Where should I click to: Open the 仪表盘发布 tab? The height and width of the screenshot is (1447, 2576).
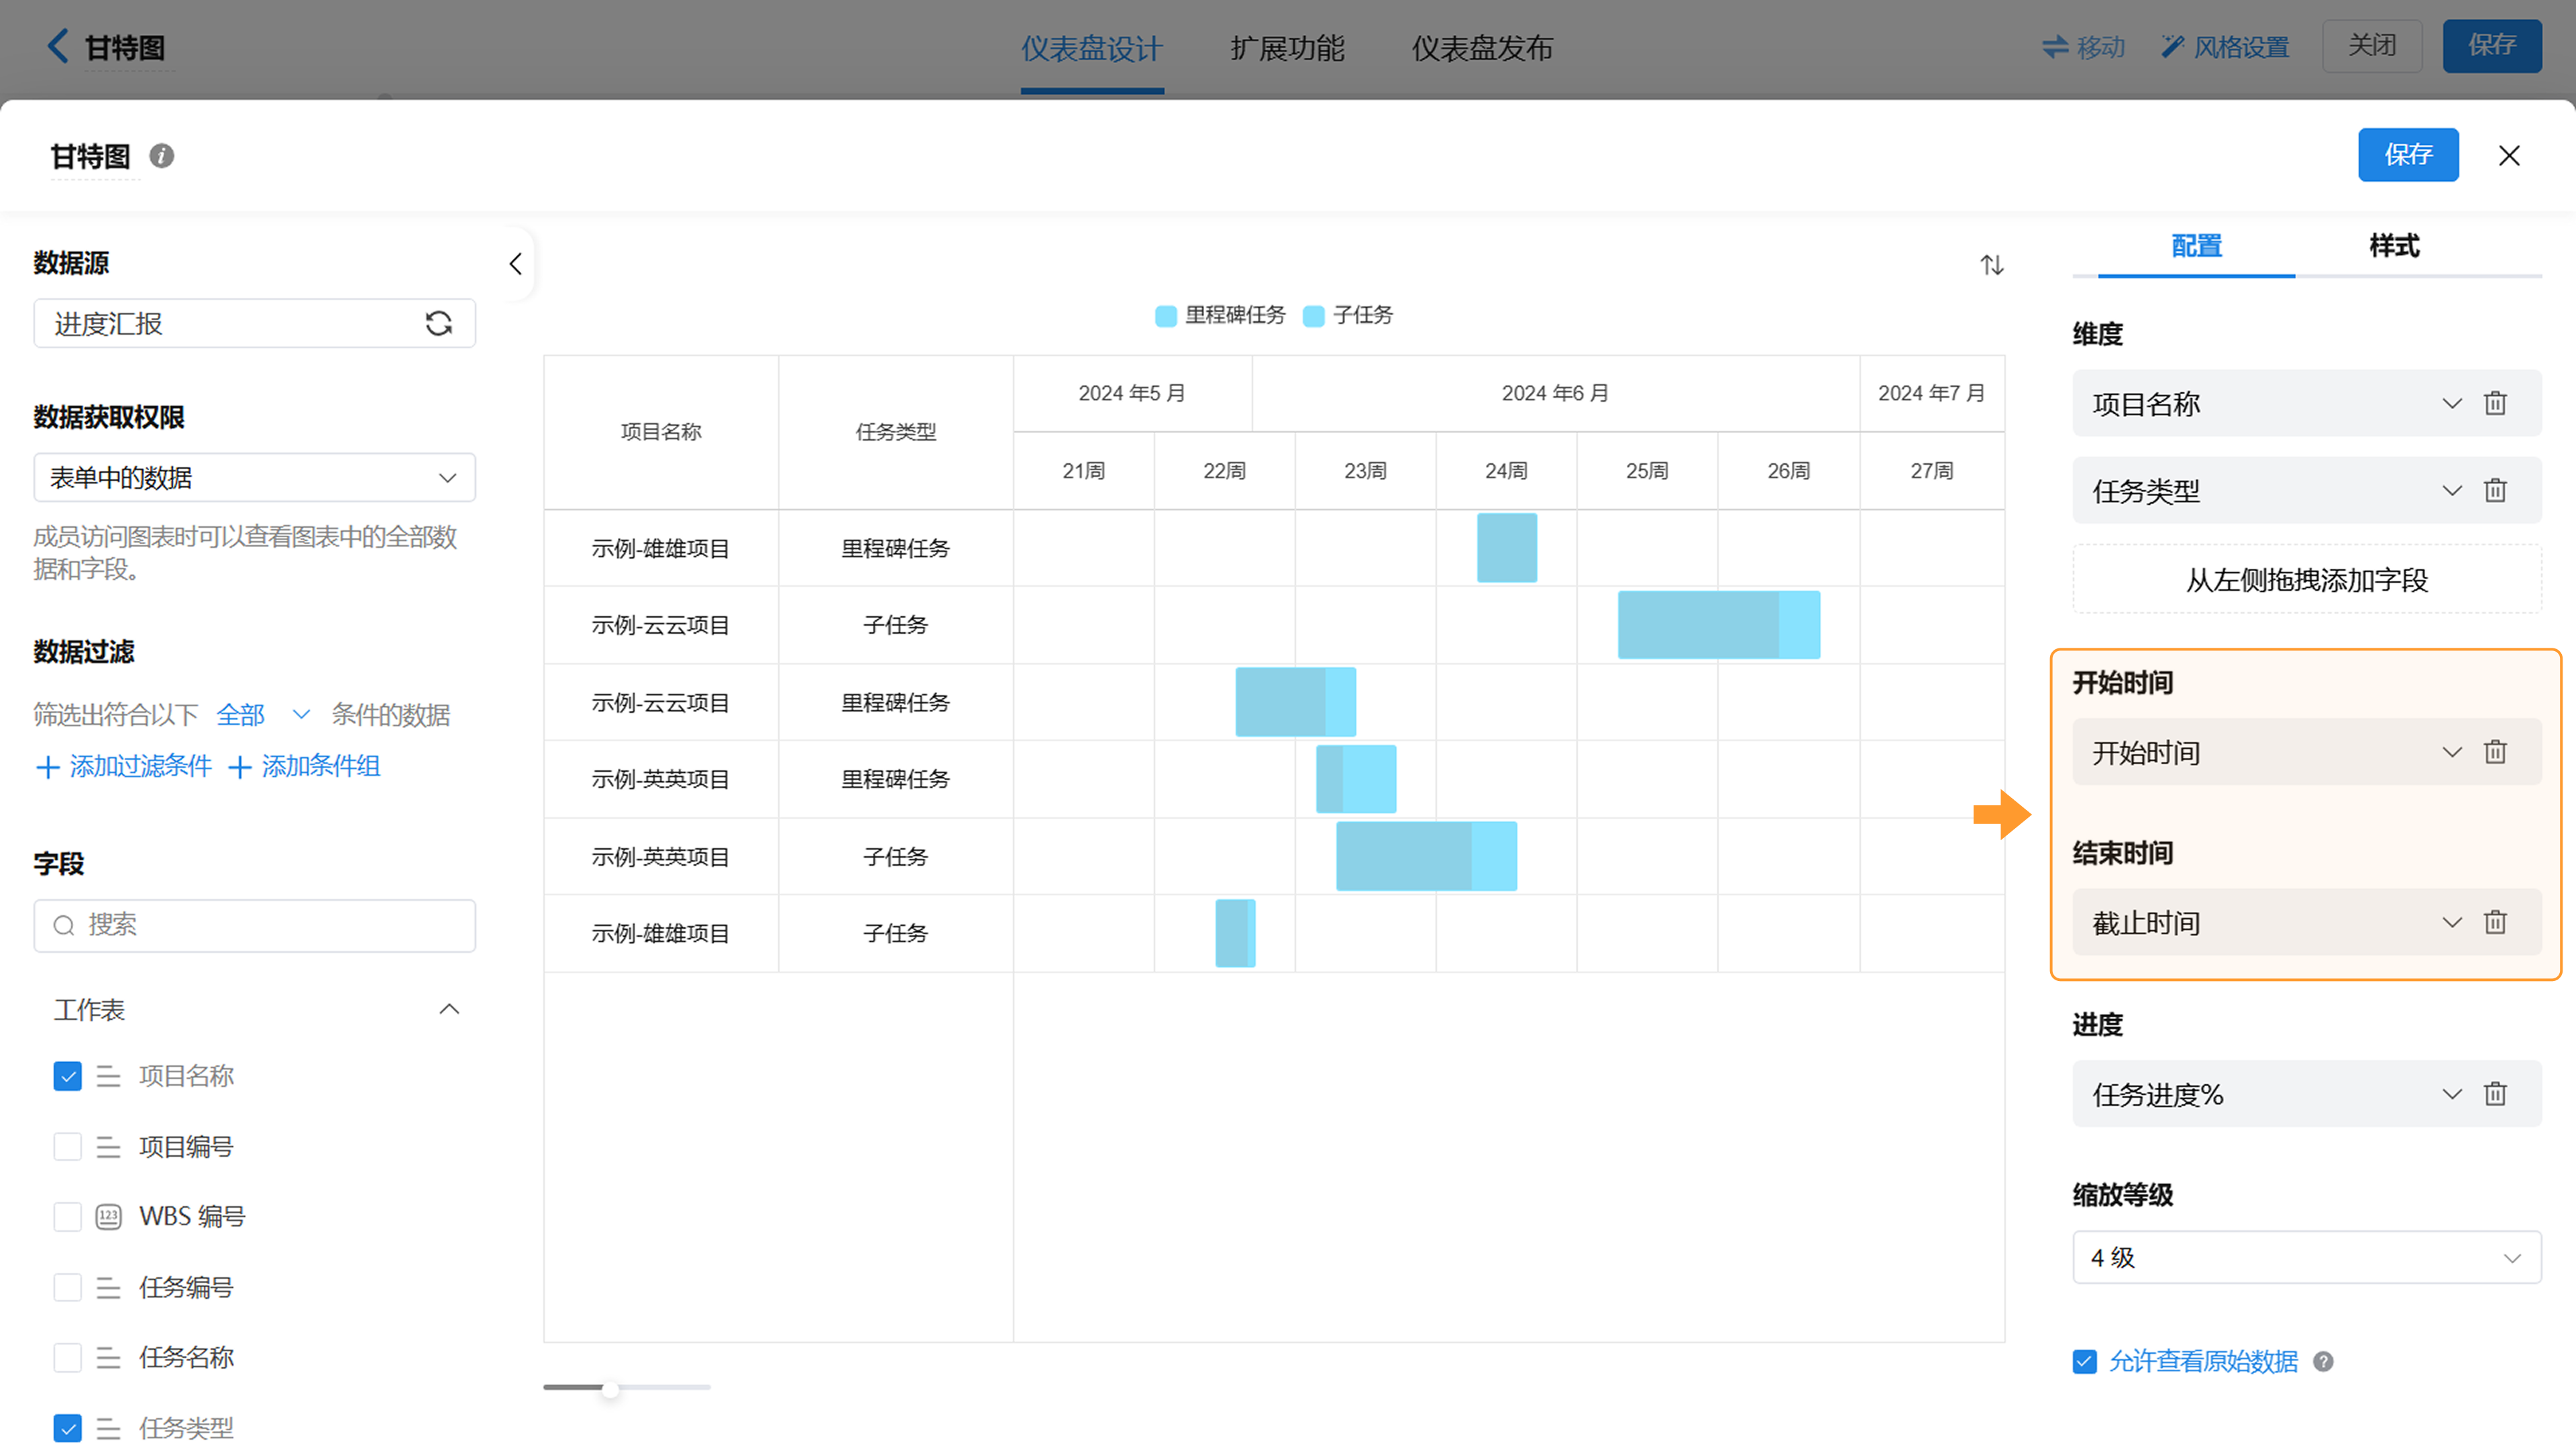coord(1482,48)
